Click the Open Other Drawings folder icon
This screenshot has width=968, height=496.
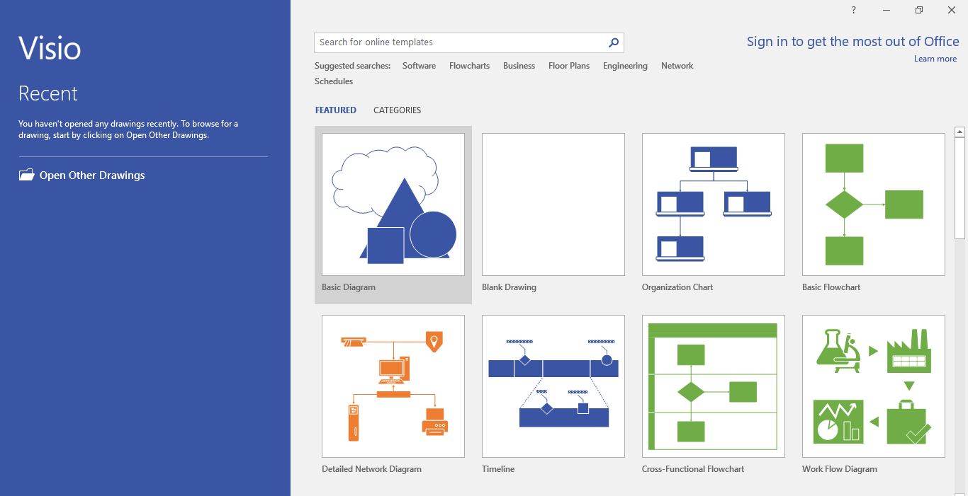click(26, 174)
